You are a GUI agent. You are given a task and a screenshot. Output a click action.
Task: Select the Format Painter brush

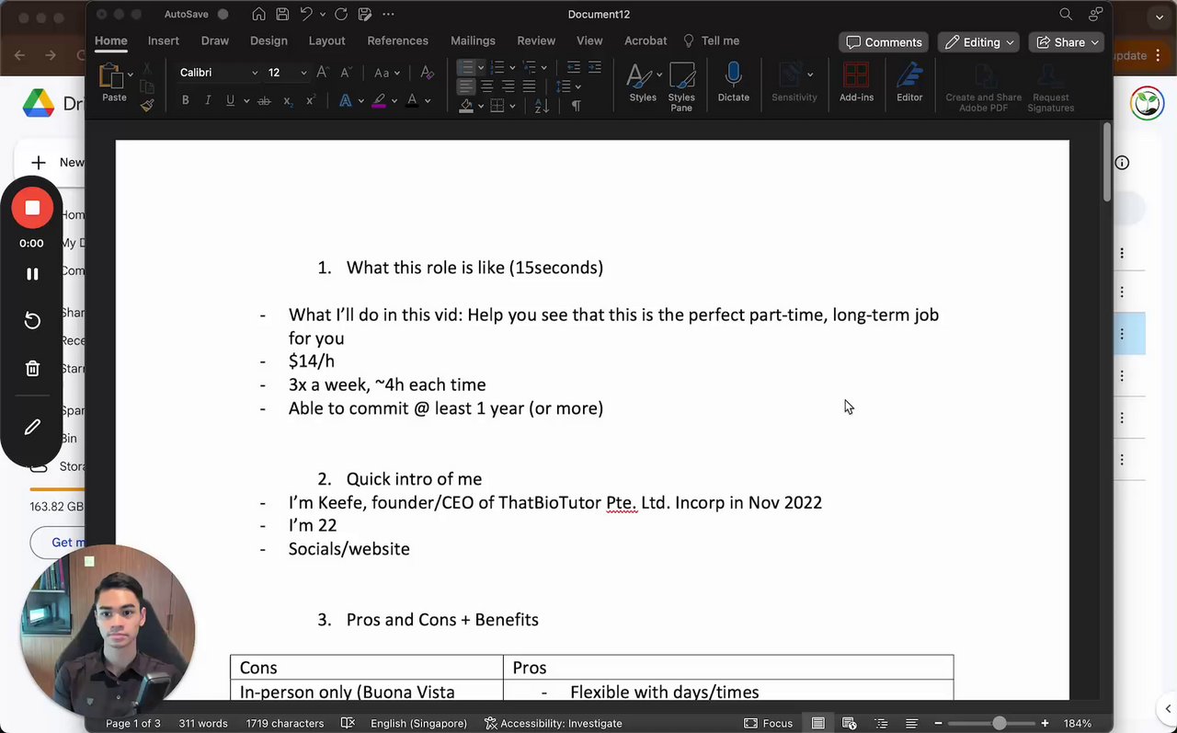pos(147,106)
